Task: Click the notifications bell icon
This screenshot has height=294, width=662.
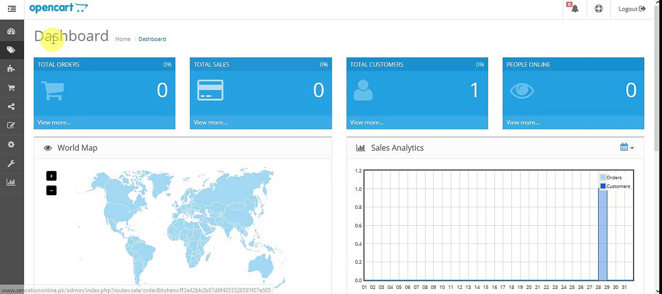Action: (575, 9)
